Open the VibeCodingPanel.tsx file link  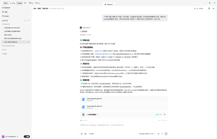103,54
